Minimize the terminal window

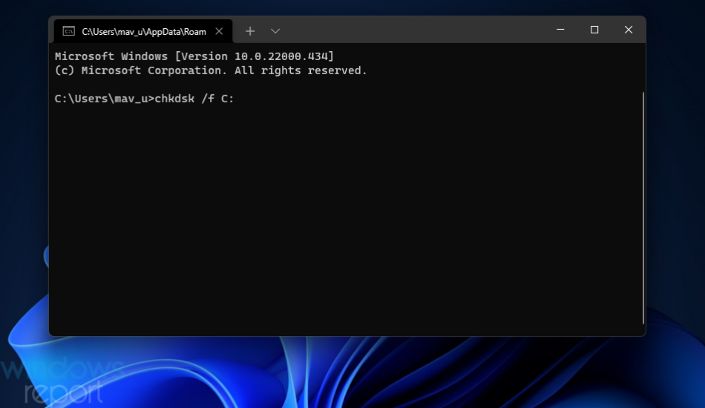pos(560,30)
